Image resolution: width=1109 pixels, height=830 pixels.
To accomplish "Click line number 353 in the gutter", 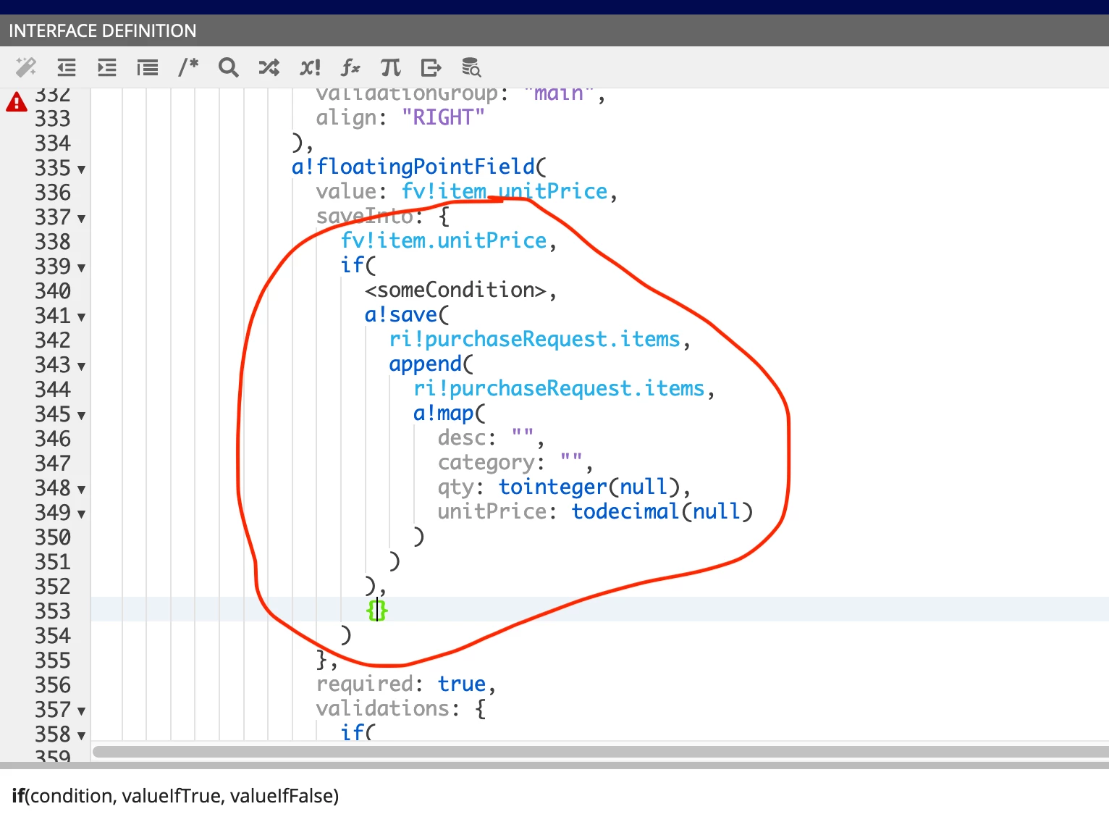I will (x=53, y=611).
